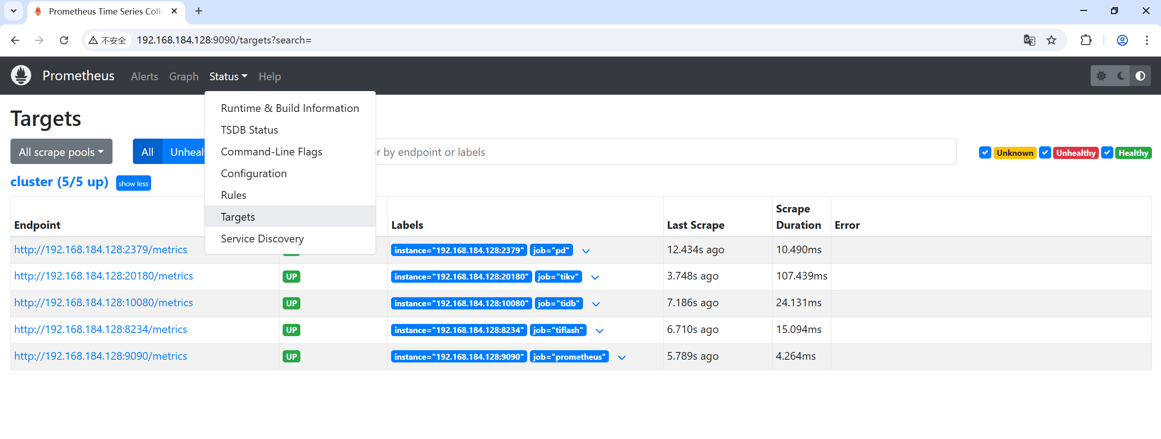The image size is (1161, 439).
Task: Open the Help link
Action: pos(269,77)
